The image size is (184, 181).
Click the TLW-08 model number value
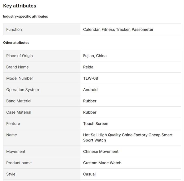coord(91,78)
